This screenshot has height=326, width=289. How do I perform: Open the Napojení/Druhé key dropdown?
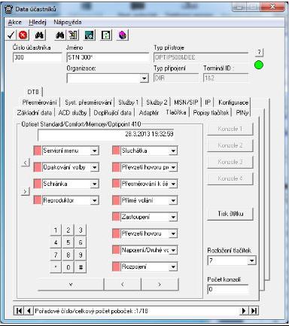pos(173,250)
